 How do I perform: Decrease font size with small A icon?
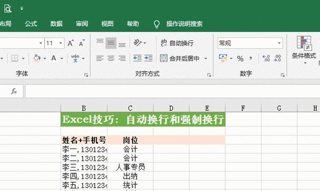tap(82, 43)
